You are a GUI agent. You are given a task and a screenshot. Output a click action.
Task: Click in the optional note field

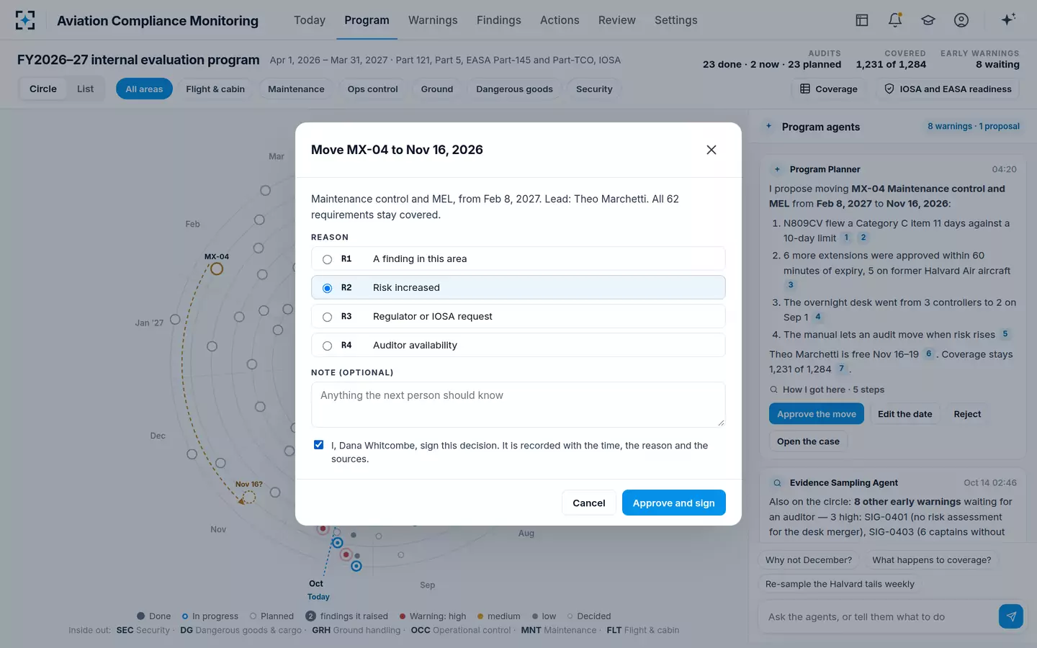pos(518,405)
